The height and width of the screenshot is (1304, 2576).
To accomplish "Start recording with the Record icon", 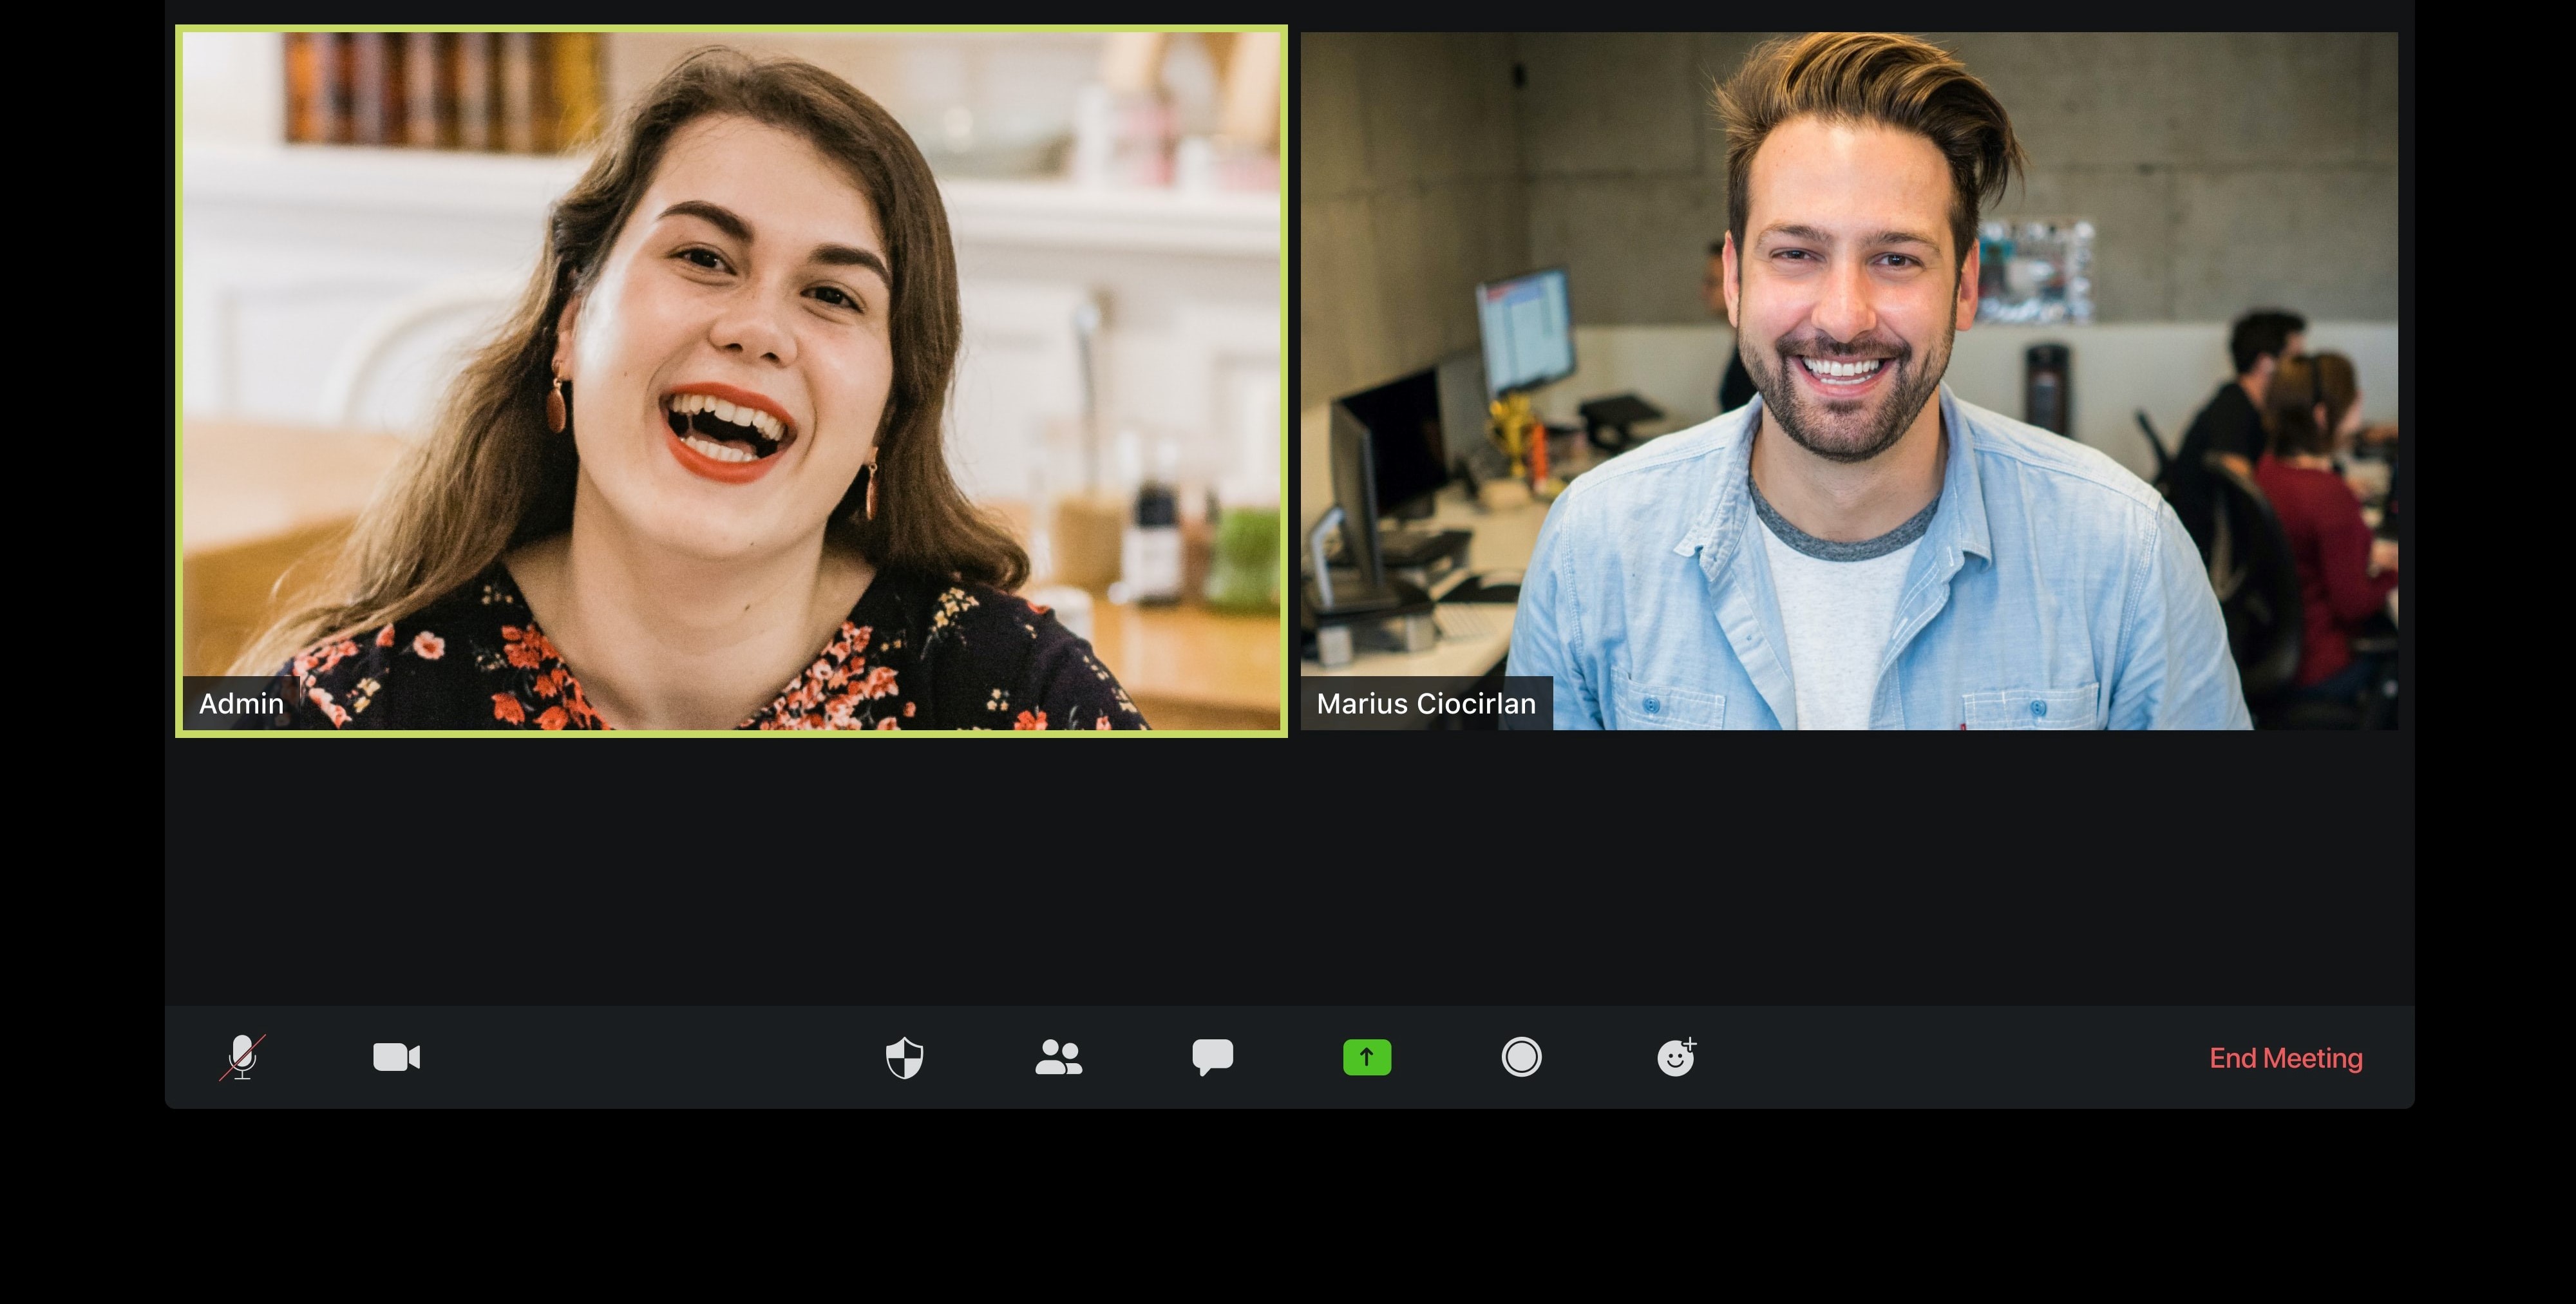I will (x=1521, y=1057).
